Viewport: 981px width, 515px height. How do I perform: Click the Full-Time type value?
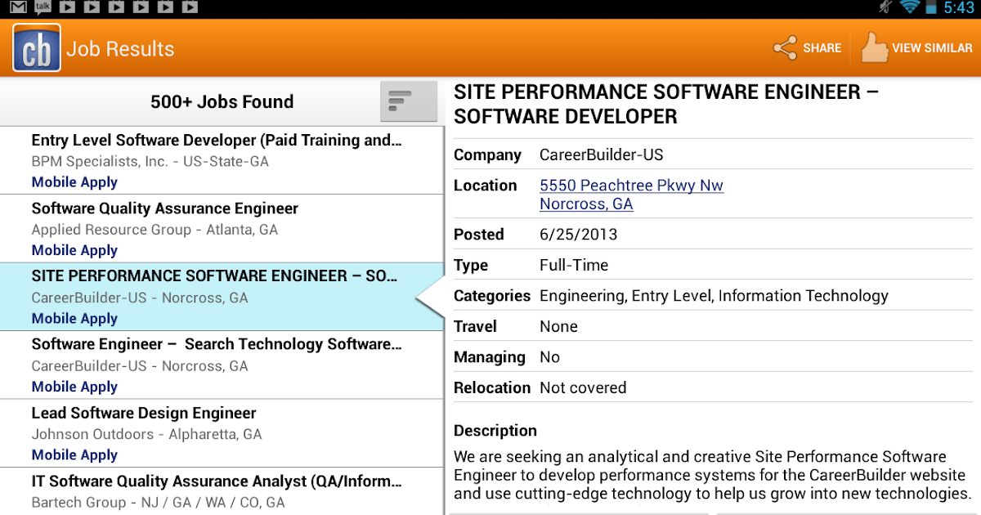(x=574, y=265)
